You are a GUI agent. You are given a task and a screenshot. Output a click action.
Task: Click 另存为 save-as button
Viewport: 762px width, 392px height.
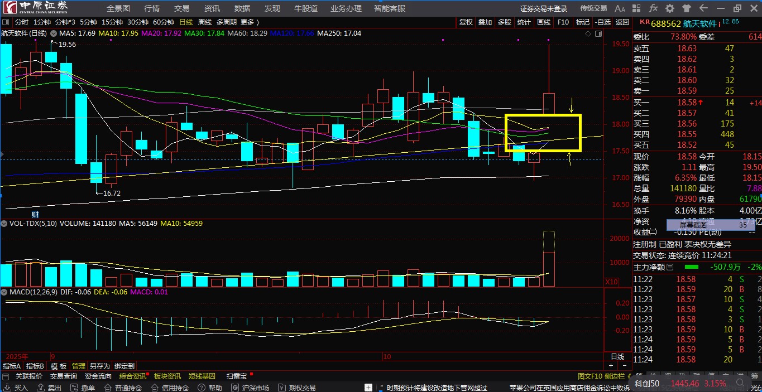pyautogui.click(x=100, y=366)
